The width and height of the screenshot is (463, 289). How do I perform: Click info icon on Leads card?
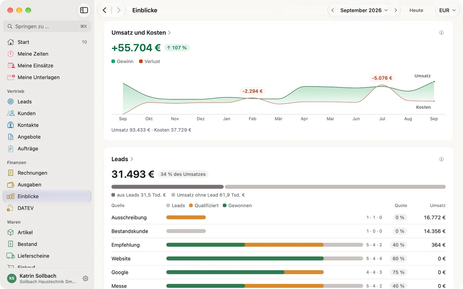(441, 159)
